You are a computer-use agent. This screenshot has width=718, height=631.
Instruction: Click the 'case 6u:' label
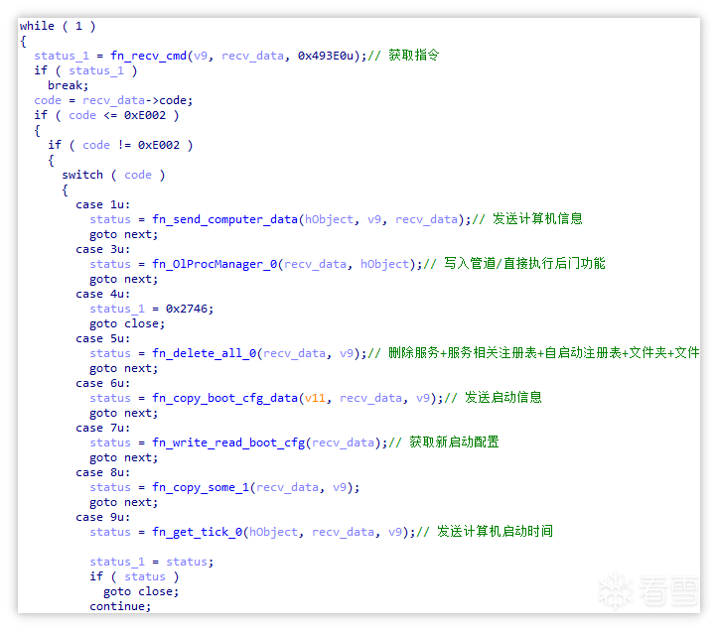[x=103, y=383]
